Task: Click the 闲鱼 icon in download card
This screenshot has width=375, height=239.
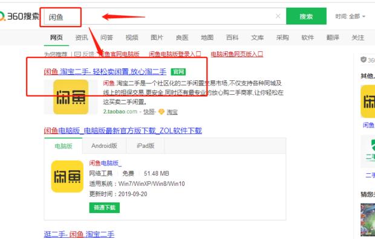Action: [67, 176]
